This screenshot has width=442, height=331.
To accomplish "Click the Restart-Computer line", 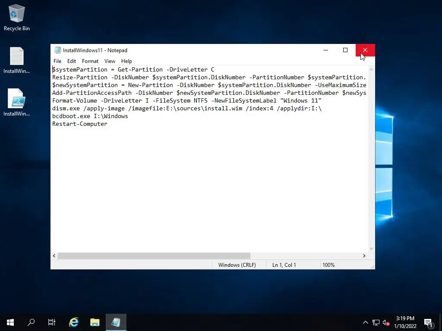I will point(80,124).
